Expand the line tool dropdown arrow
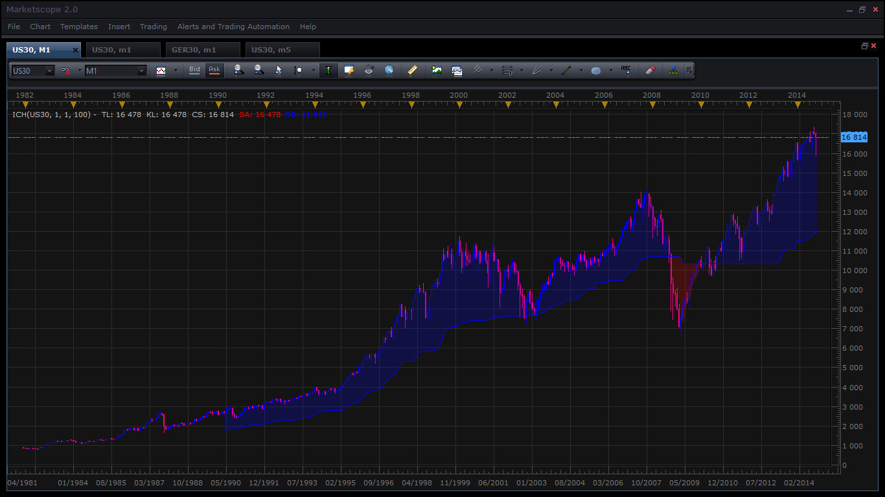The height and width of the screenshot is (497, 885). click(580, 71)
